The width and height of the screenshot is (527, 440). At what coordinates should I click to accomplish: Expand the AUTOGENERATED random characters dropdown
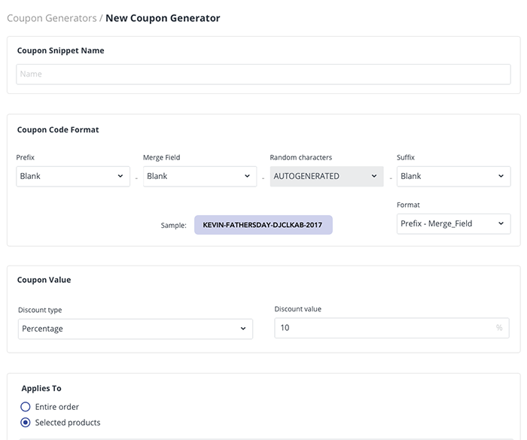tap(326, 177)
